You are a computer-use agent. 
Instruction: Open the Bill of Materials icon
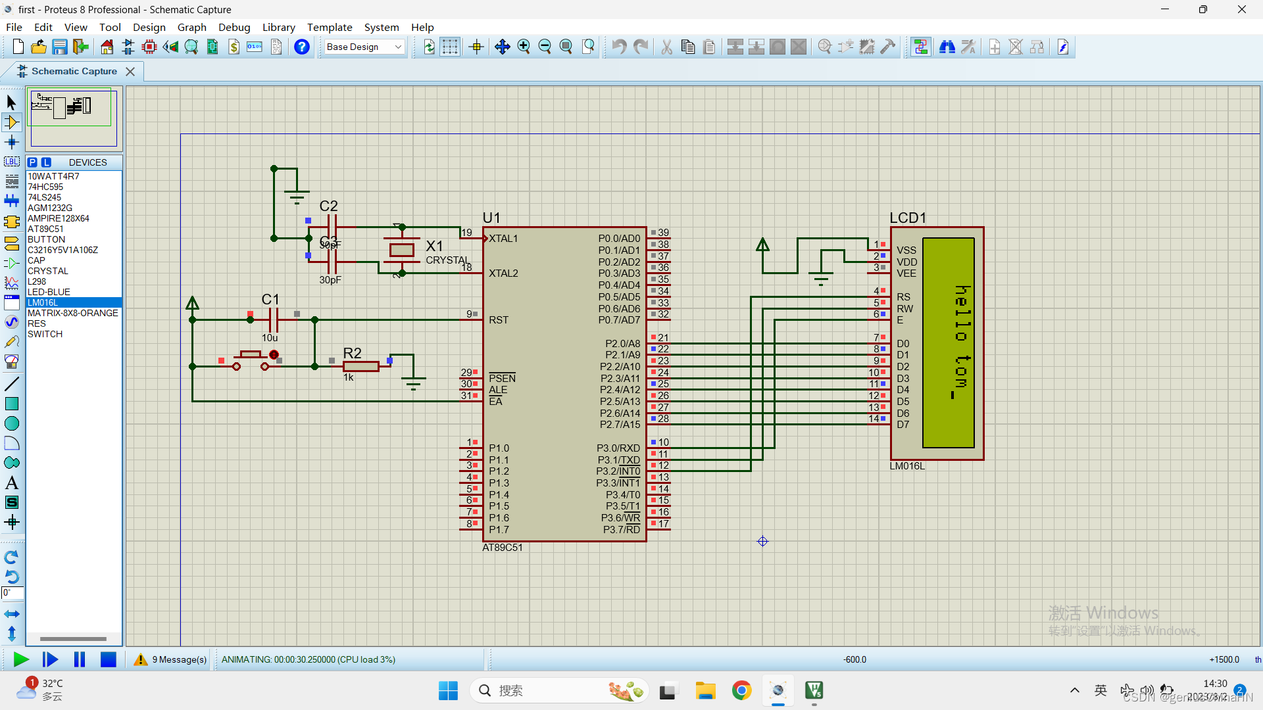coord(234,47)
